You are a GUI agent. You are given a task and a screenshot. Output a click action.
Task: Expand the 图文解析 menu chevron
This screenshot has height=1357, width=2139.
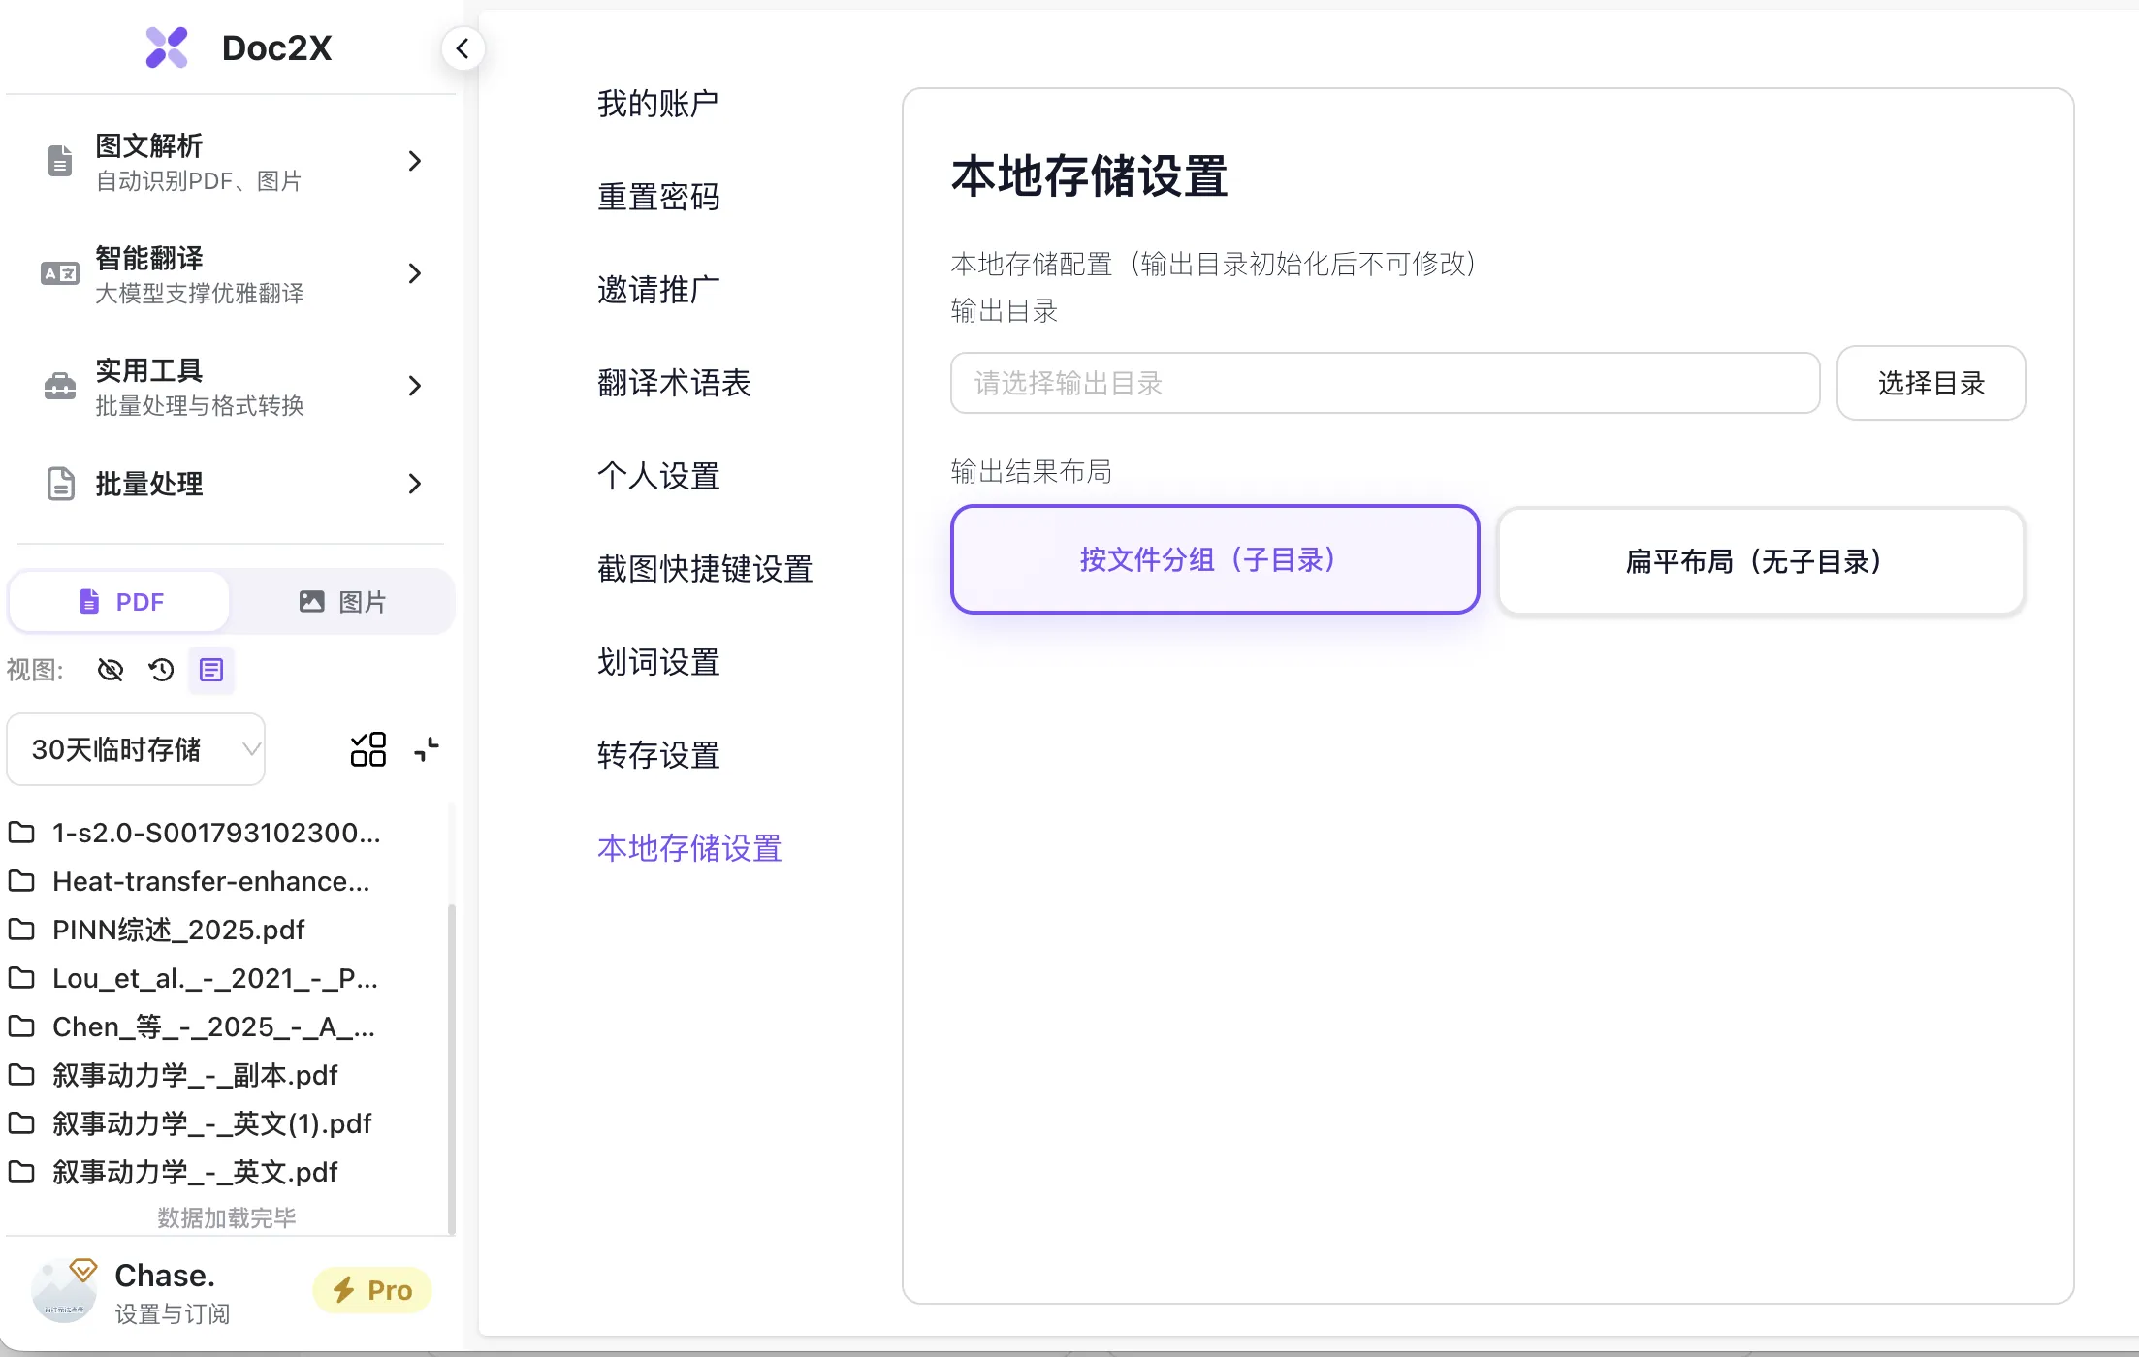(x=415, y=161)
